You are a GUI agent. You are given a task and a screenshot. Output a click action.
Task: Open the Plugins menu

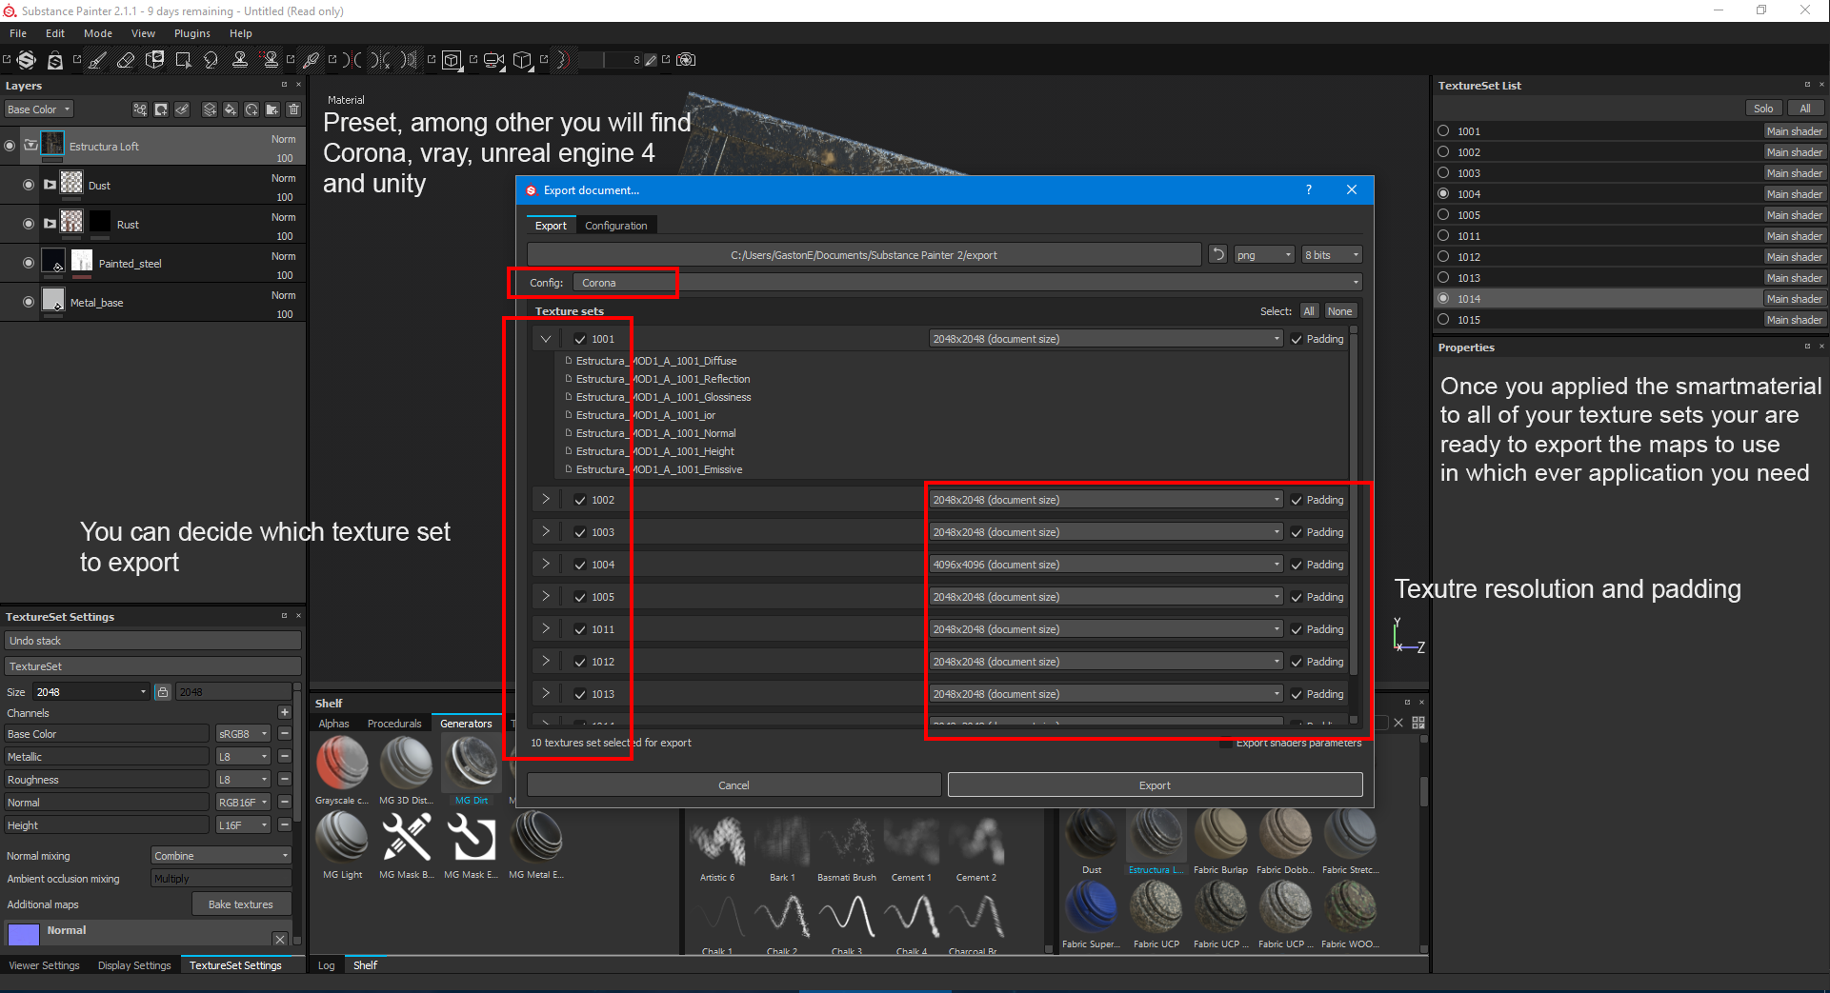click(192, 33)
